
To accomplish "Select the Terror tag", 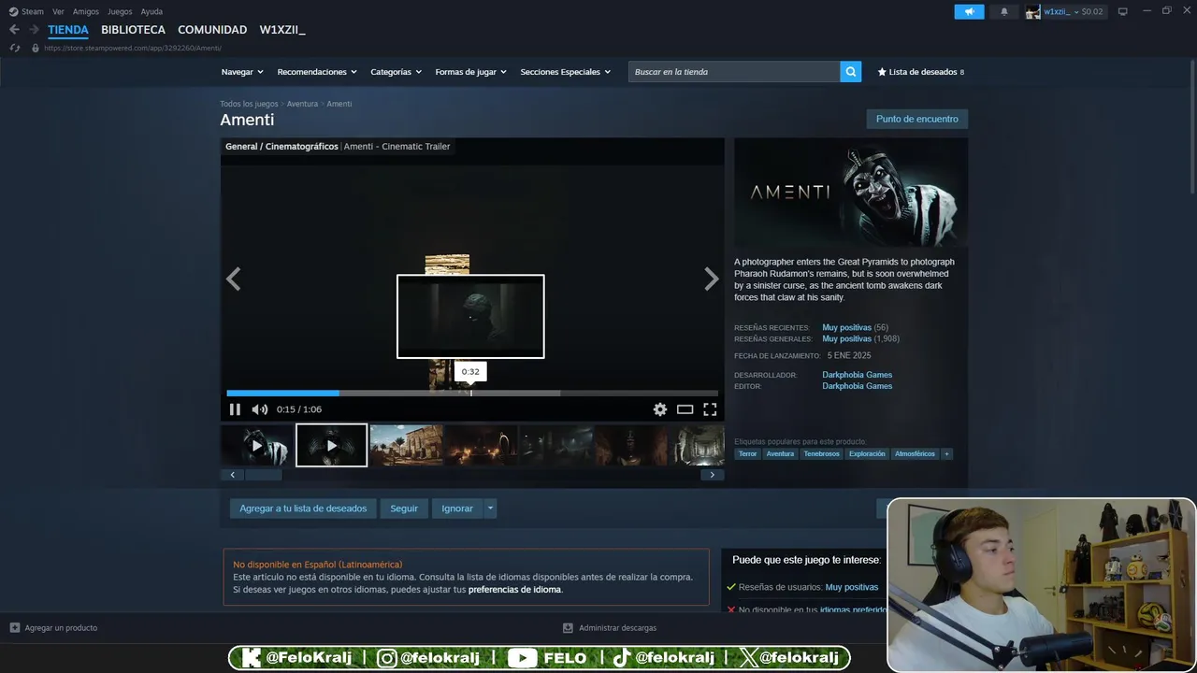I will (747, 454).
